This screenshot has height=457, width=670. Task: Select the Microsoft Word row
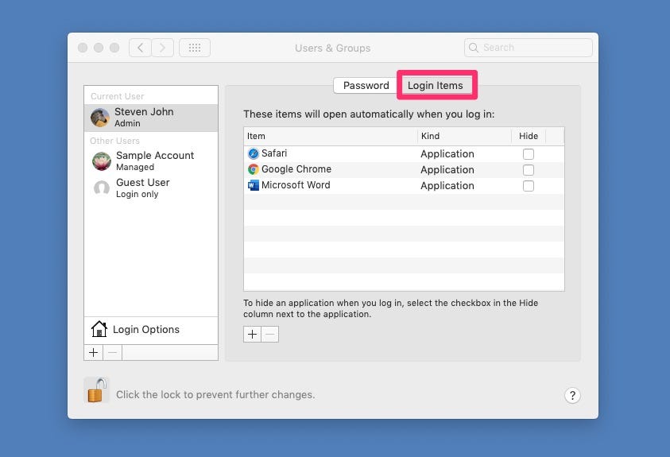(x=404, y=186)
